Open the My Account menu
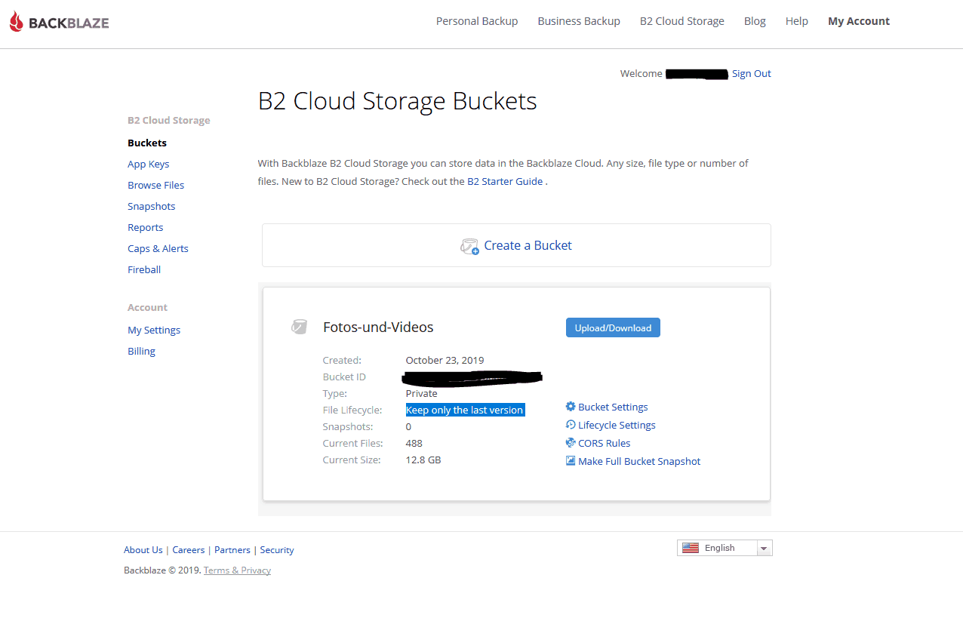The image size is (963, 618). 859,21
